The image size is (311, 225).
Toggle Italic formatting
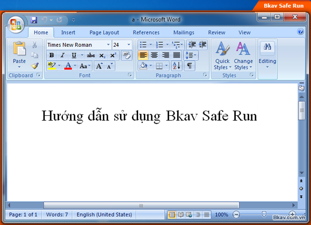pyautogui.click(x=63, y=55)
